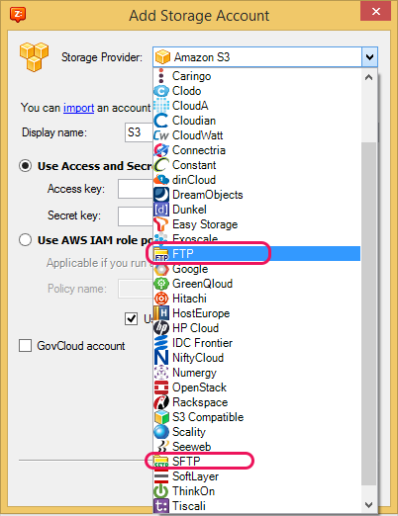Select Use Access and Secret key radio button
The image size is (398, 516).
[x=26, y=166]
